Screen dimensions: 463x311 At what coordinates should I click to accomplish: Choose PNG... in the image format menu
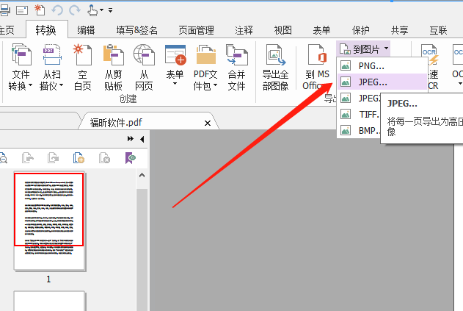pos(371,66)
